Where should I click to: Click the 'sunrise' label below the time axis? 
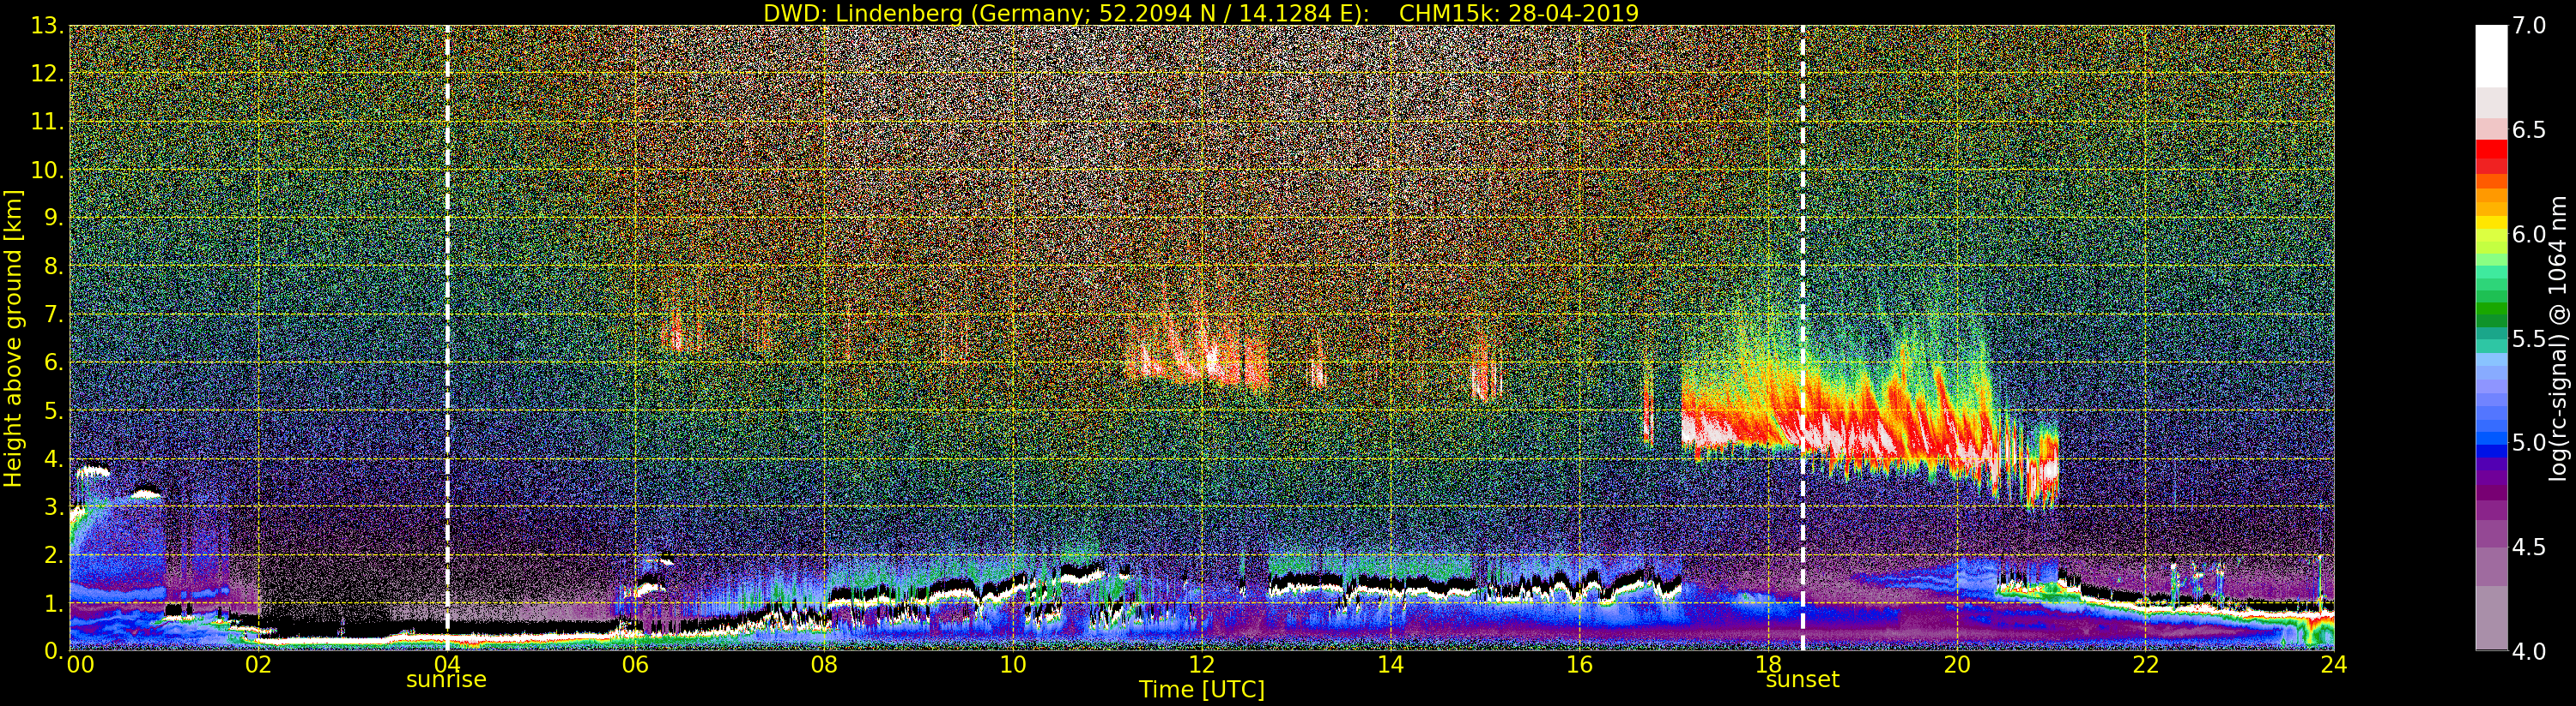[x=446, y=679]
